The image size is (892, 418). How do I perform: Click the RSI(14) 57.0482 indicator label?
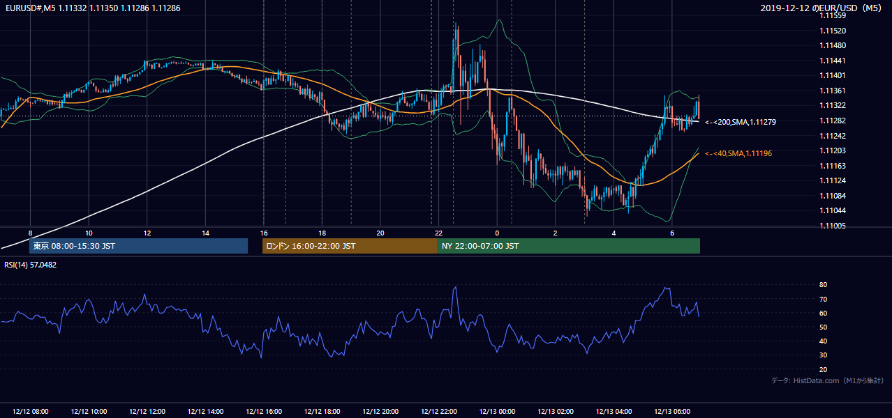tap(29, 265)
